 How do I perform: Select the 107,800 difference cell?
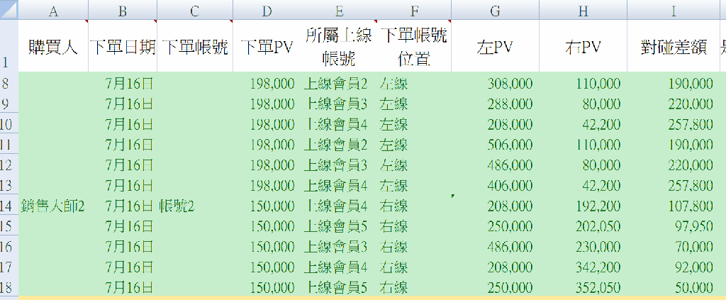[674, 206]
